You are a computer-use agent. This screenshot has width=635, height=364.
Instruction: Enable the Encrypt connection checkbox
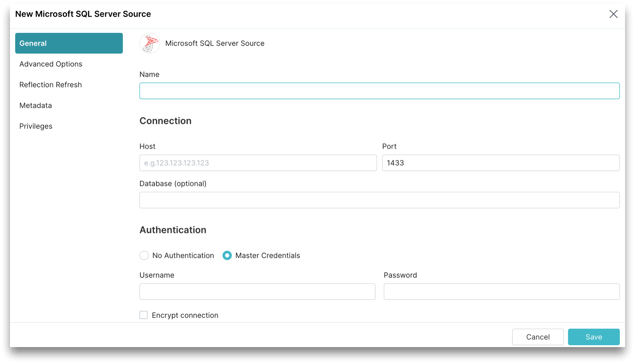[143, 315]
